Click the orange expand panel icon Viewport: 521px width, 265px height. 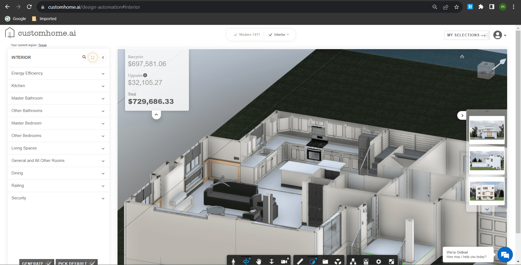coord(93,58)
